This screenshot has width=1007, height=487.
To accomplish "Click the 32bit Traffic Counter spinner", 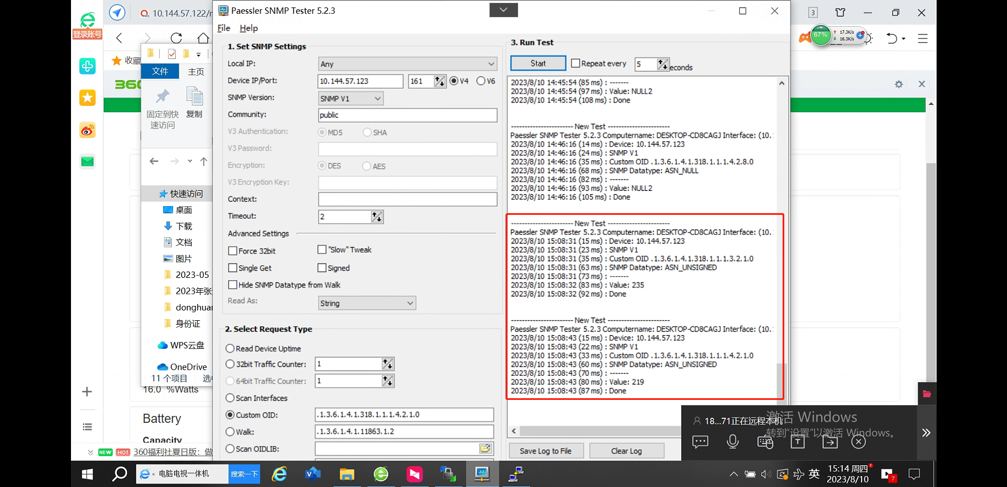I will (388, 364).
